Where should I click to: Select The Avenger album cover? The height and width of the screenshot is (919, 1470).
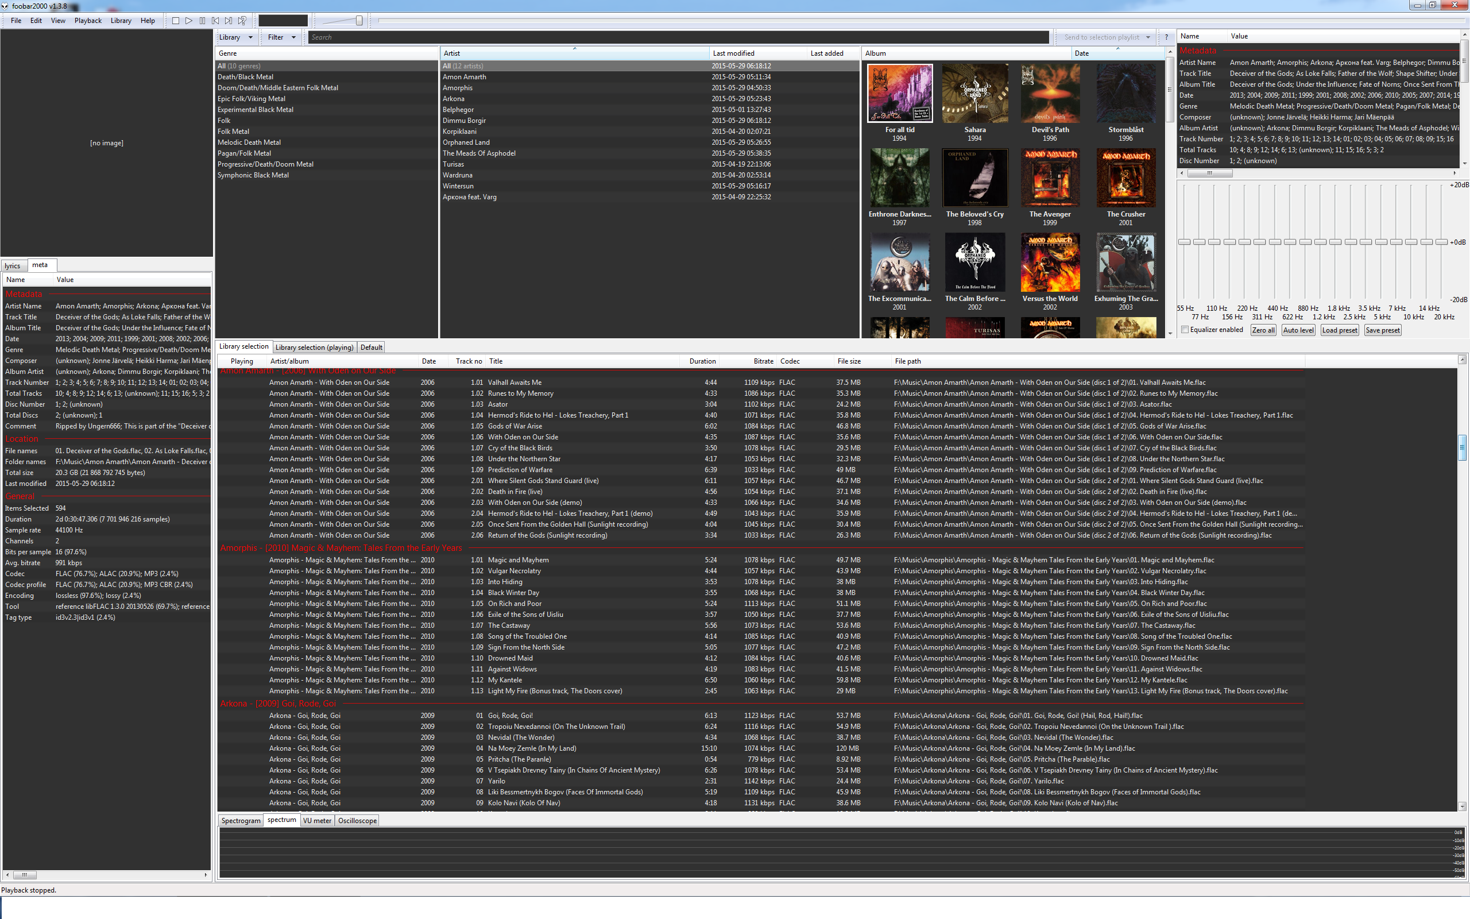[x=1050, y=178]
